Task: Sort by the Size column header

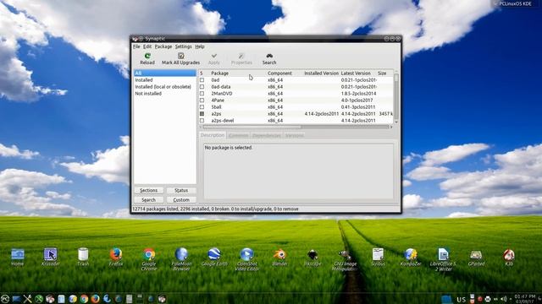Action: 384,73
